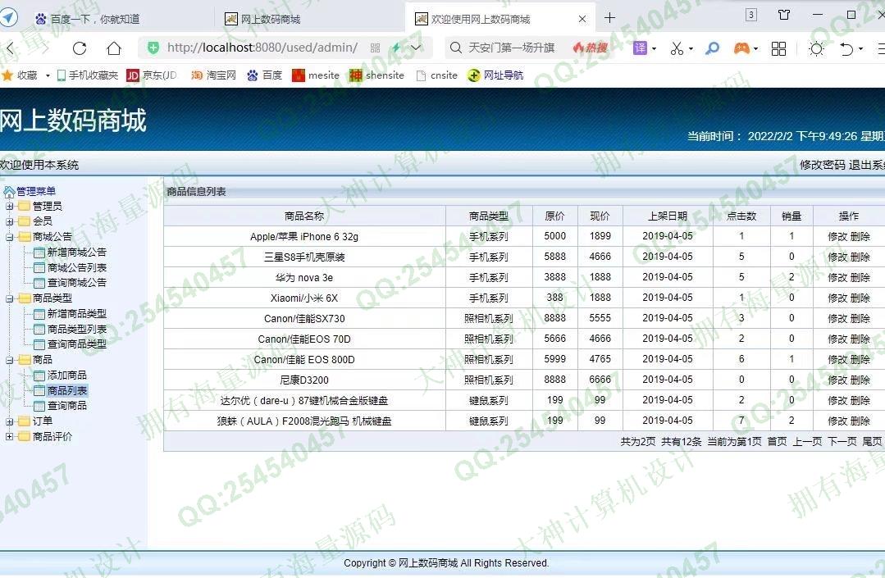
Task: Expand the 会员 tree node
Action: pos(9,221)
